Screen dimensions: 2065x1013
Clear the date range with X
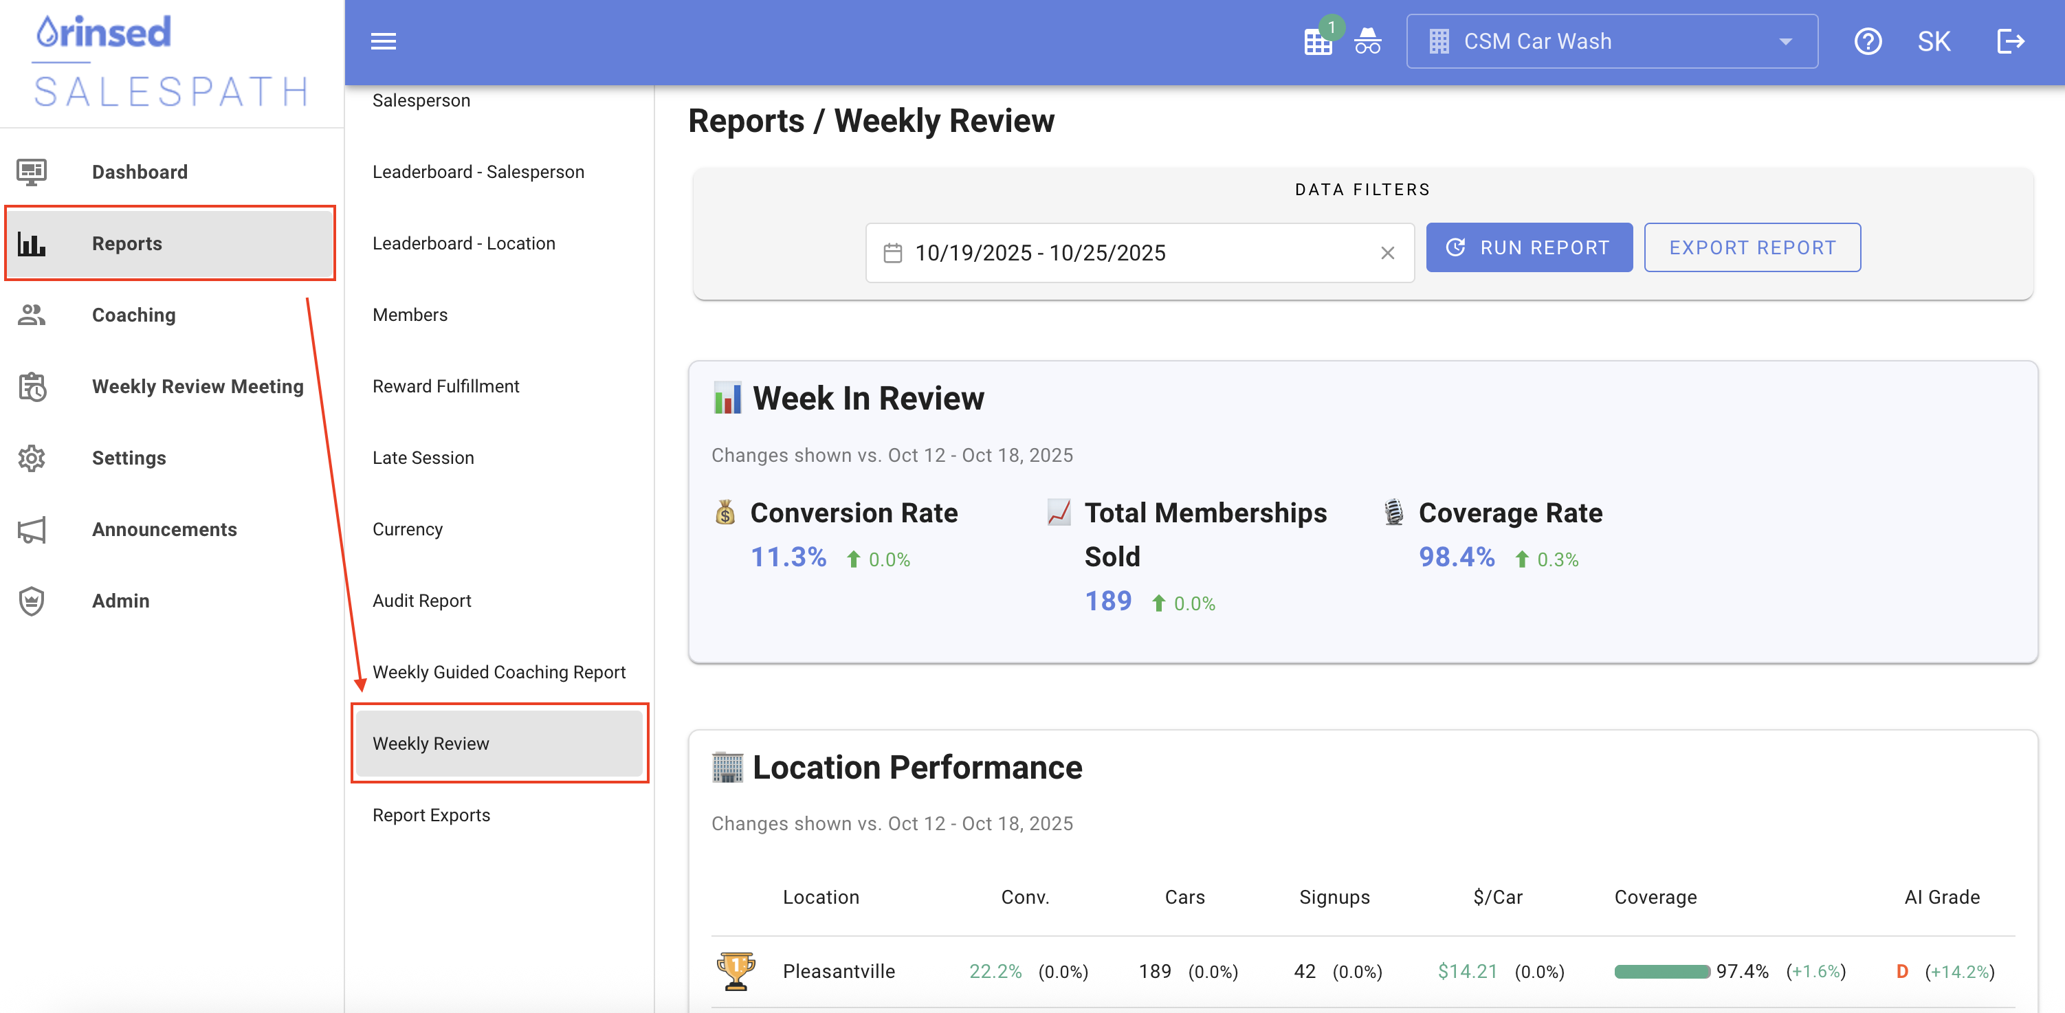[x=1388, y=252]
